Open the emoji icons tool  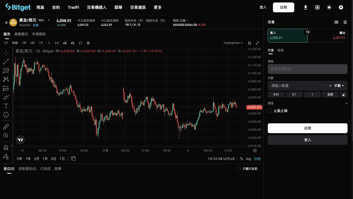6,115
